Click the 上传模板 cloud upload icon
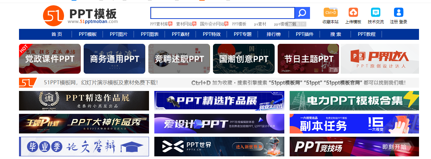The width and height of the screenshot is (431, 159). (353, 12)
